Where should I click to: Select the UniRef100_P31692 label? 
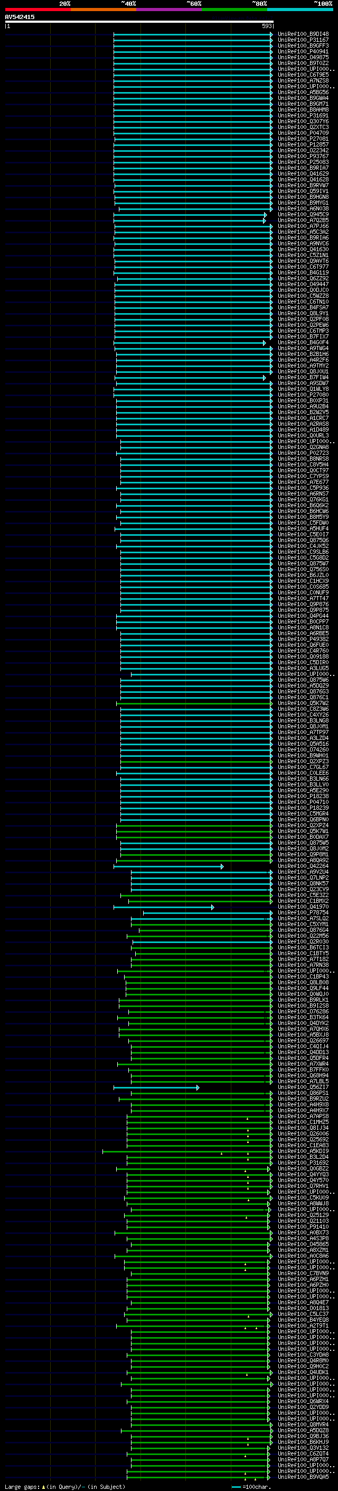pos(303,1163)
